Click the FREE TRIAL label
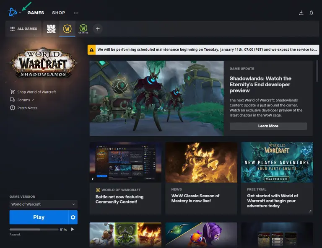The height and width of the screenshot is (248, 322). 257,189
